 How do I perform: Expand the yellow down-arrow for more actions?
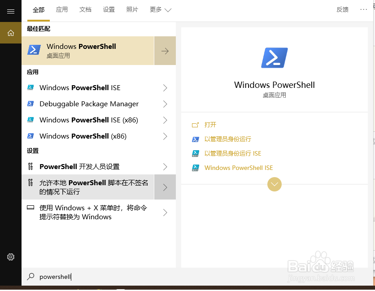pos(274,184)
